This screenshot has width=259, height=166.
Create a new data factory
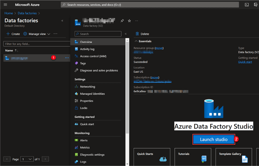pyautogui.click(x=13, y=34)
